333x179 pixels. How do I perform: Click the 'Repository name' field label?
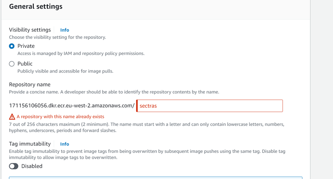pyautogui.click(x=30, y=85)
